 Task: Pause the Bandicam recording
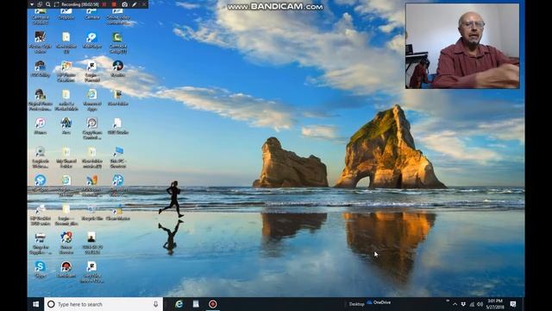coord(103,4)
